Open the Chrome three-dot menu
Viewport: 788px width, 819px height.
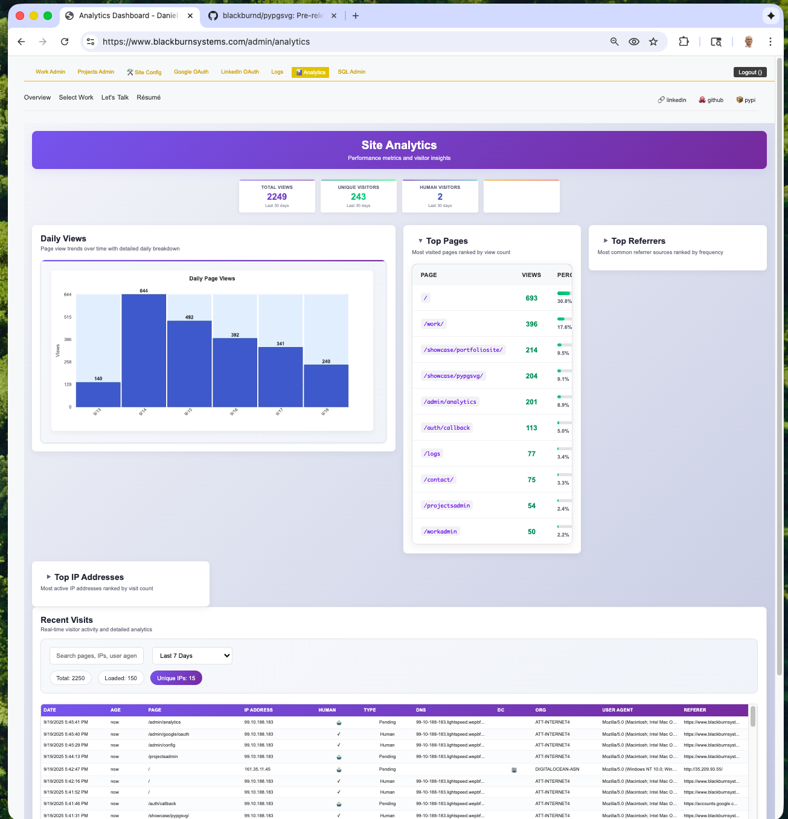(x=770, y=42)
